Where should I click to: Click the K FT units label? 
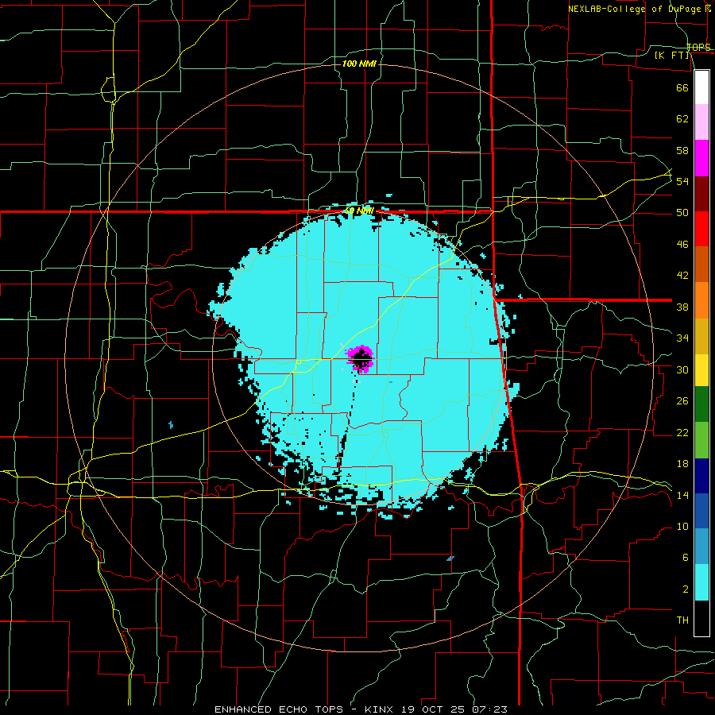(672, 55)
